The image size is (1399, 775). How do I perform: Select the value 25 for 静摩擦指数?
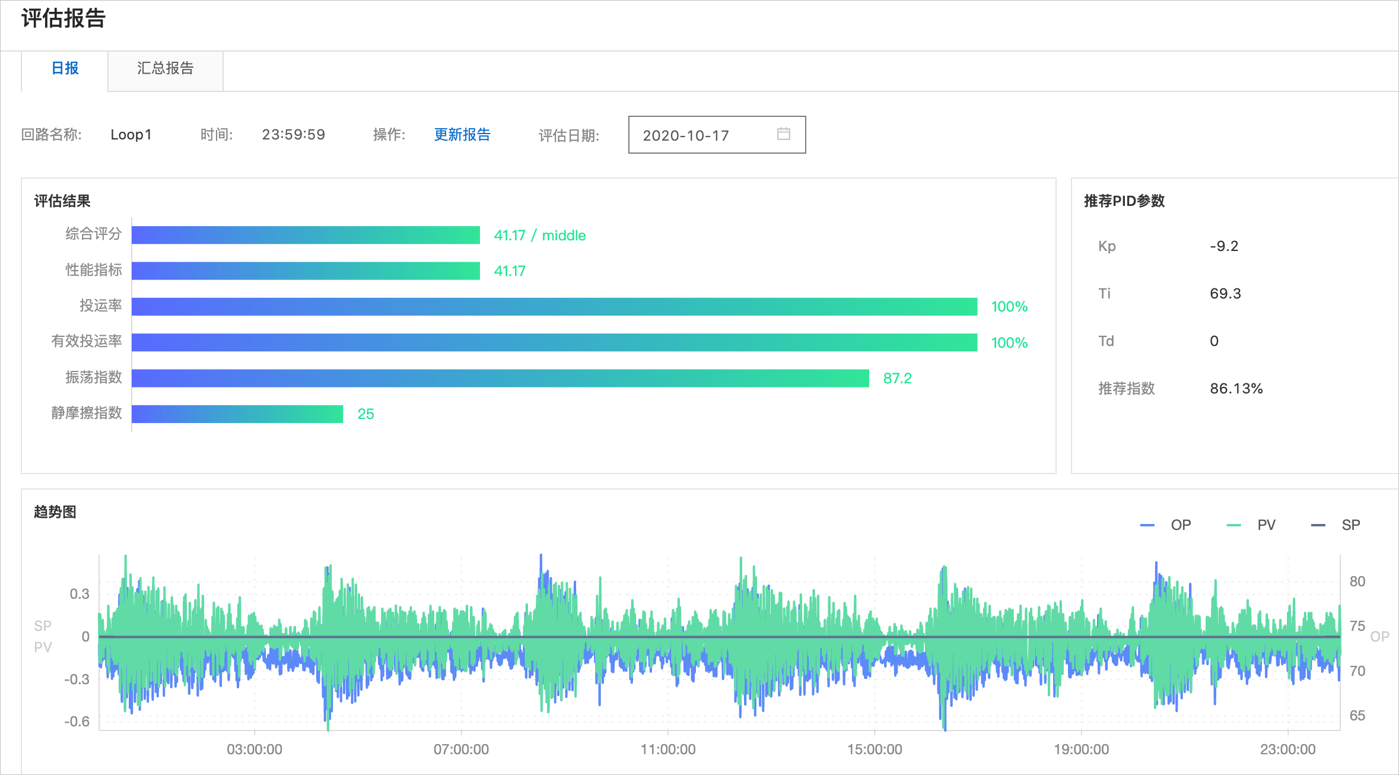pos(365,414)
